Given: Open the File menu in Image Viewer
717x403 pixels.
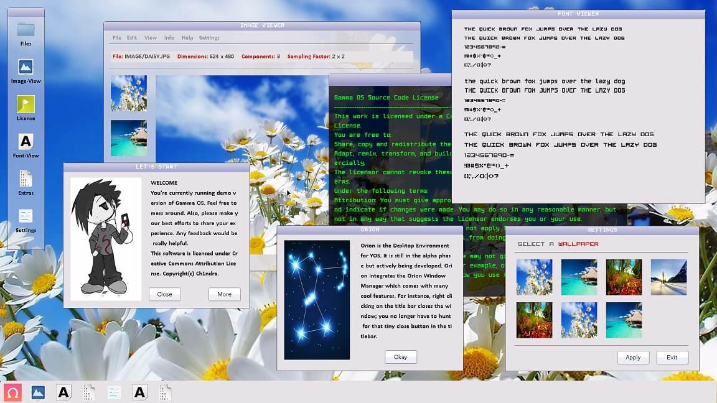Looking at the screenshot, I should click(x=117, y=38).
